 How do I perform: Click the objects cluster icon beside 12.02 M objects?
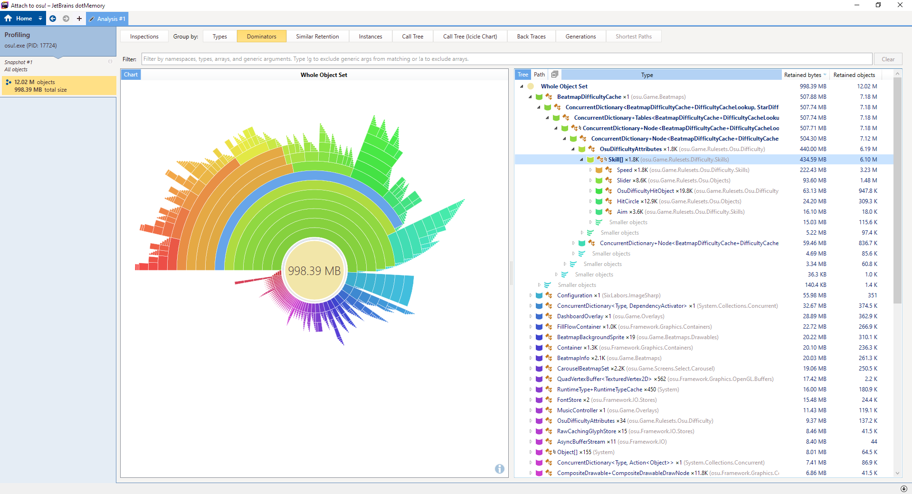pyautogui.click(x=9, y=82)
